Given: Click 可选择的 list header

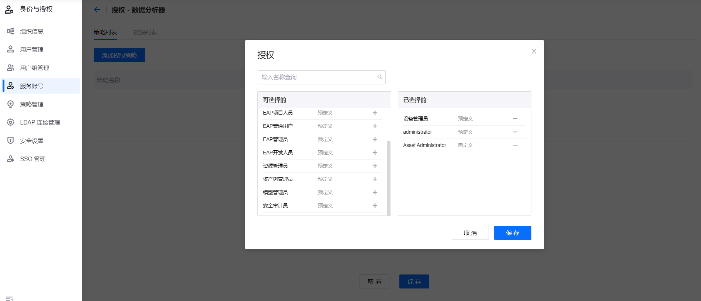Looking at the screenshot, I should tap(324, 100).
